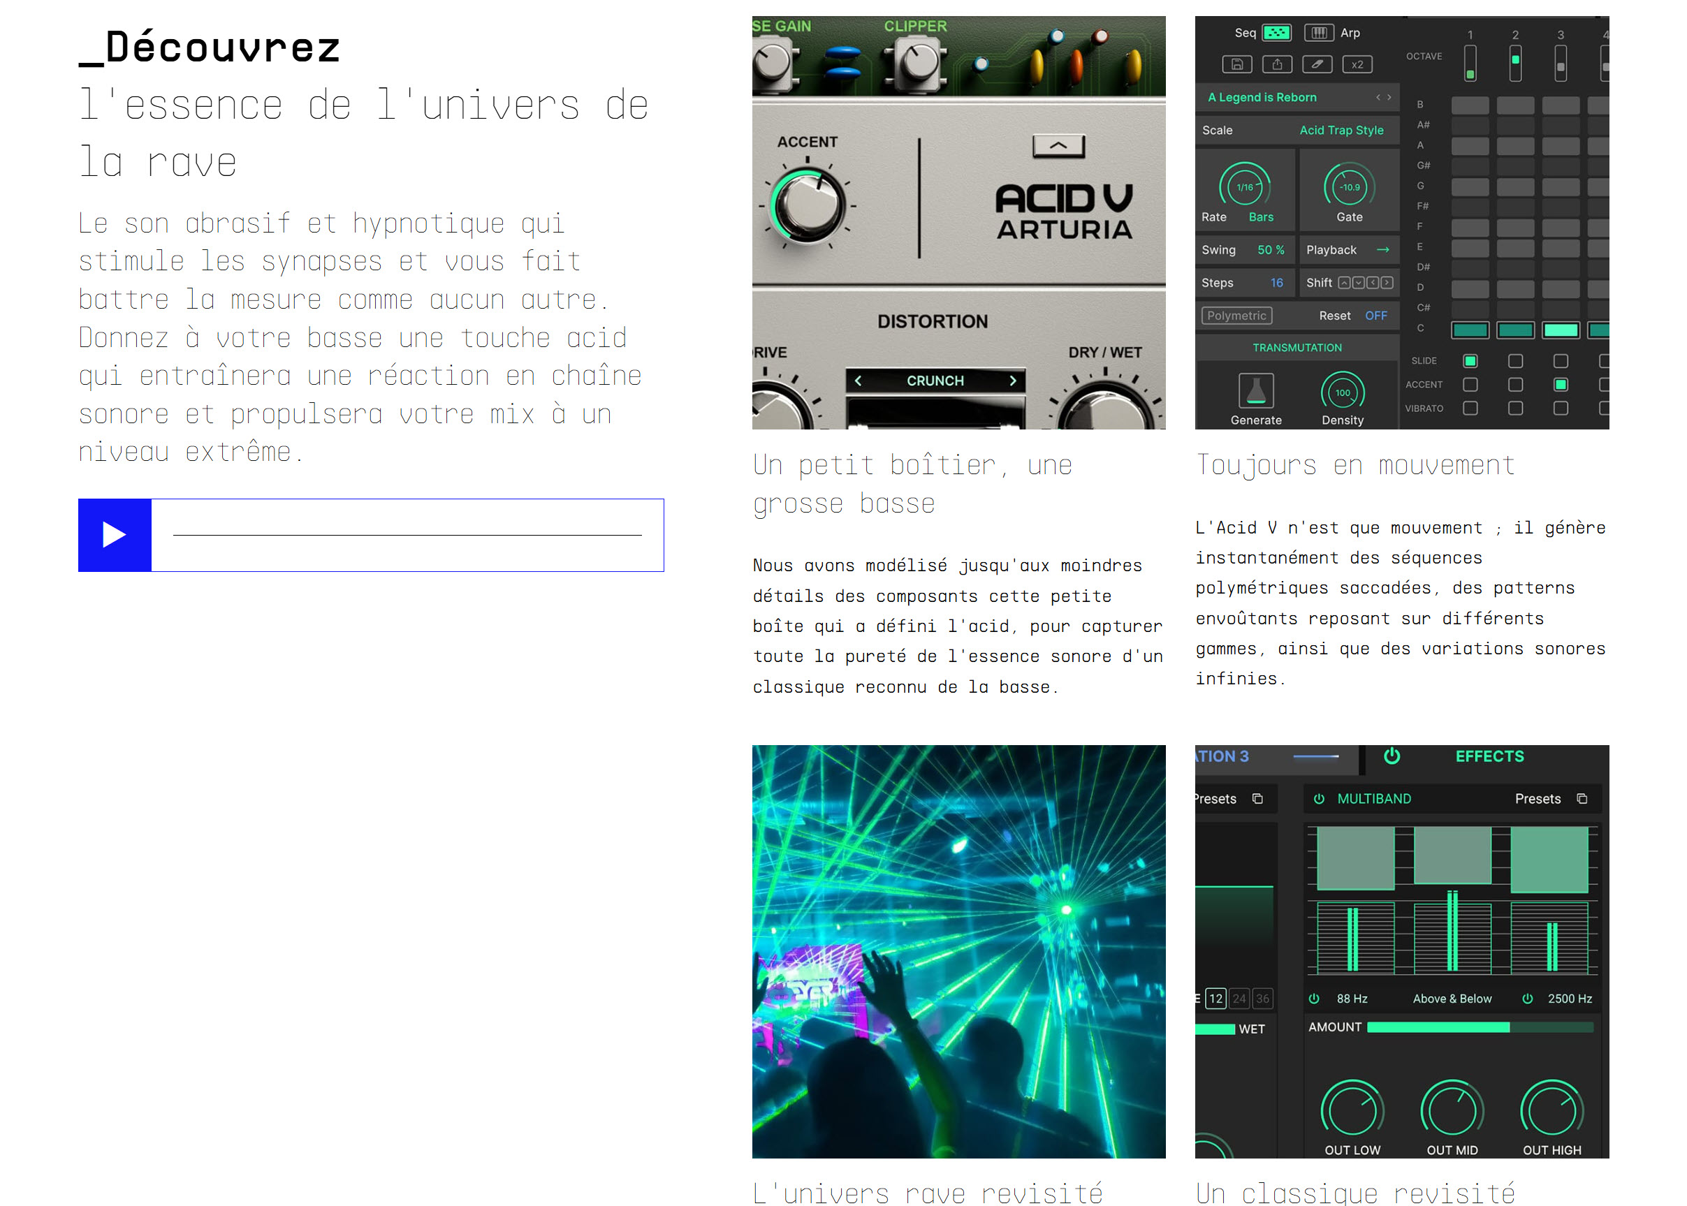Viewport: 1687px width, 1206px height.
Task: Adjust the Octave slider for step 2
Action: pyautogui.click(x=1515, y=64)
